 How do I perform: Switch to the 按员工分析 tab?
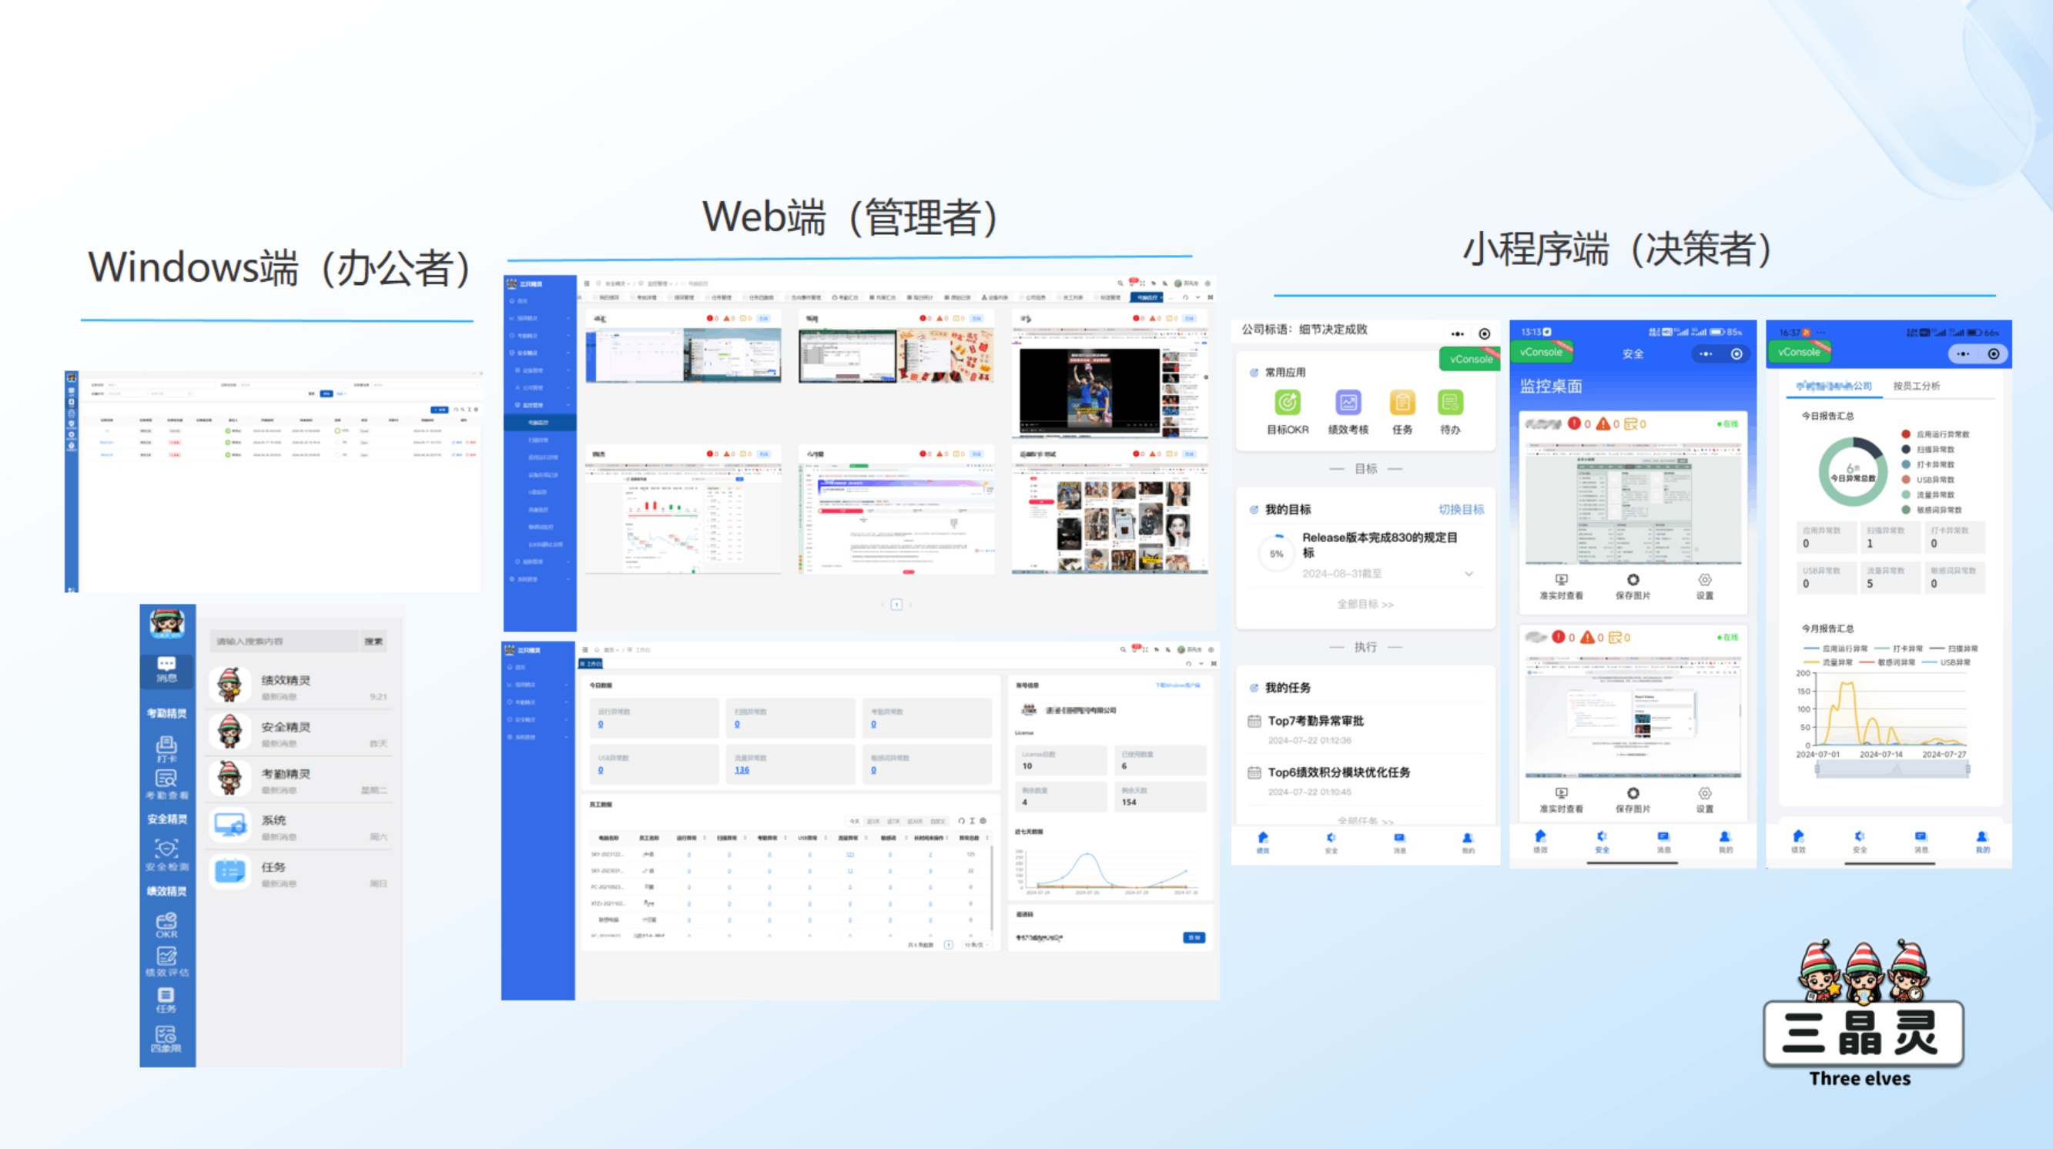(x=1916, y=386)
